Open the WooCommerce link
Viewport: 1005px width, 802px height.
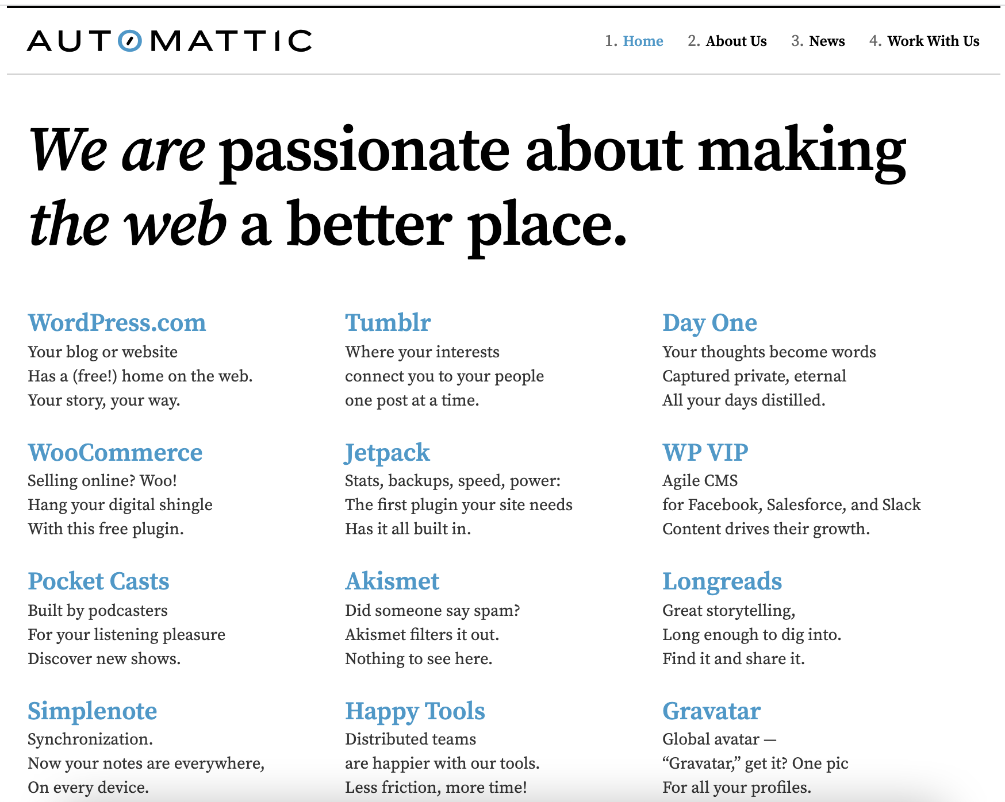point(115,453)
